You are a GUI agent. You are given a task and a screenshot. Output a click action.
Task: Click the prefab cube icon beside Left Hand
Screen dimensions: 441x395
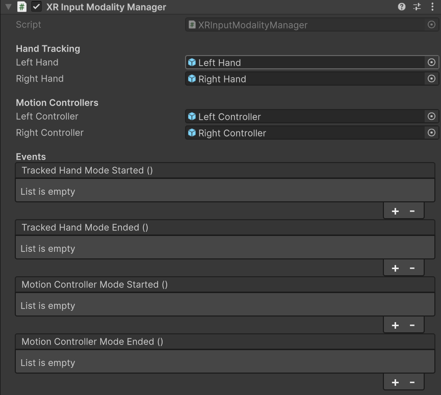(x=192, y=62)
